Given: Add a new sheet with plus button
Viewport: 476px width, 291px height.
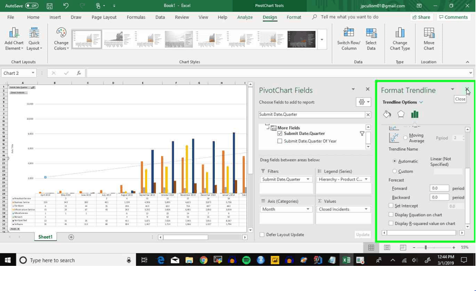Looking at the screenshot, I should click(x=71, y=237).
